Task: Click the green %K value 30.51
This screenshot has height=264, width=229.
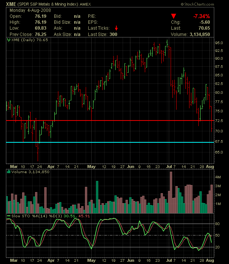Action: (69, 216)
